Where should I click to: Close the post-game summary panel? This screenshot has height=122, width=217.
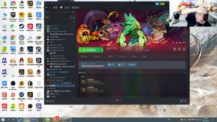tap(184, 72)
